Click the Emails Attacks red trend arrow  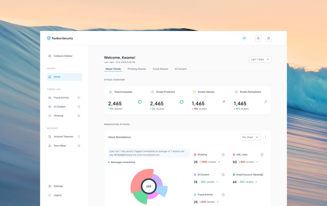[224, 102]
